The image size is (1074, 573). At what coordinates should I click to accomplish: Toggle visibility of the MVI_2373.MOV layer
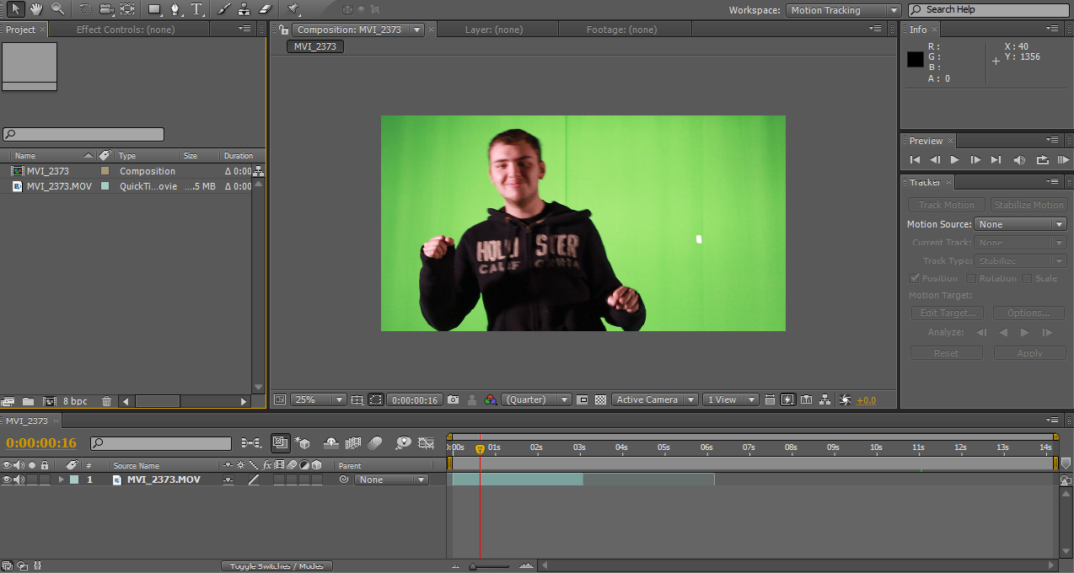pos(7,479)
